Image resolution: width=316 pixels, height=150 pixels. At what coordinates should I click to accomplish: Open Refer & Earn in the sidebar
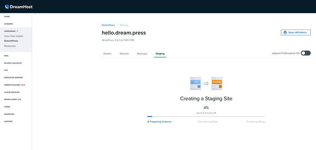(x=13, y=99)
